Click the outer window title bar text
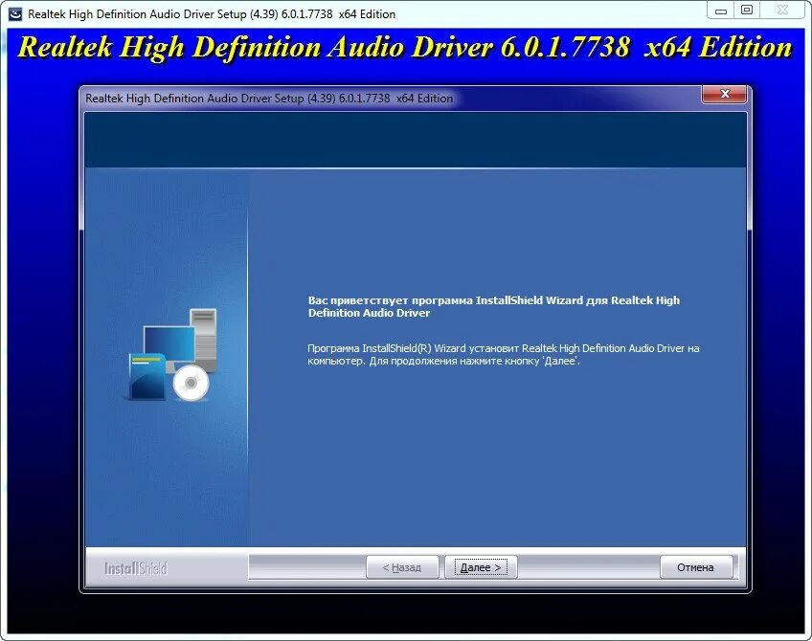This screenshot has width=812, height=641. click(212, 14)
